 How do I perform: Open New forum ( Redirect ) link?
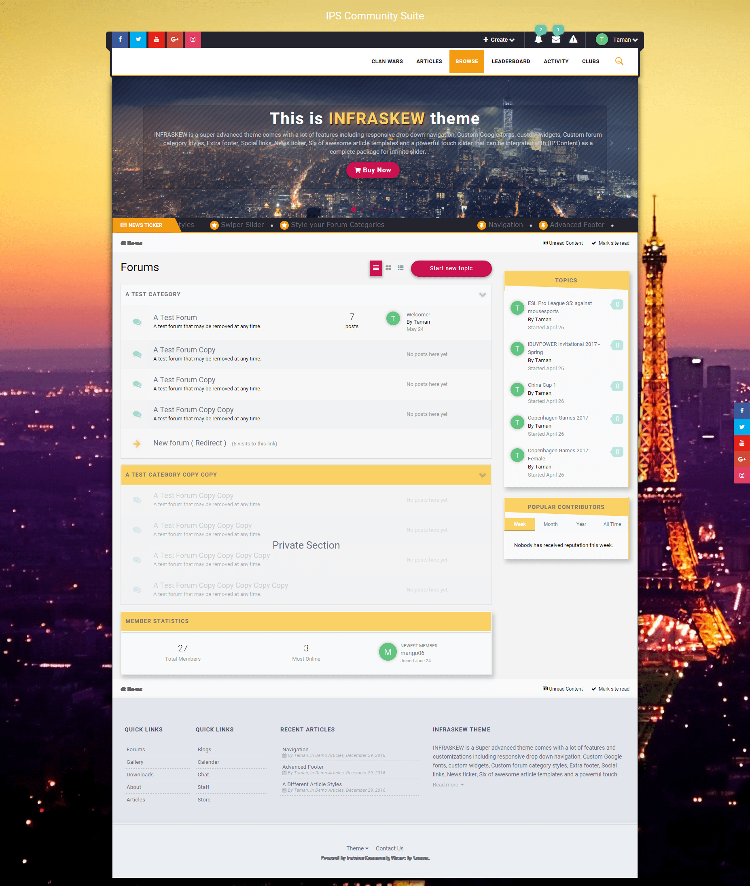coord(190,443)
